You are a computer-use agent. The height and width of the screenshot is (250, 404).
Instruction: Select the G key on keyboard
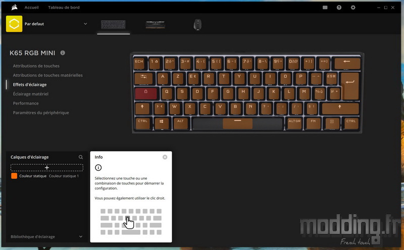click(x=228, y=93)
